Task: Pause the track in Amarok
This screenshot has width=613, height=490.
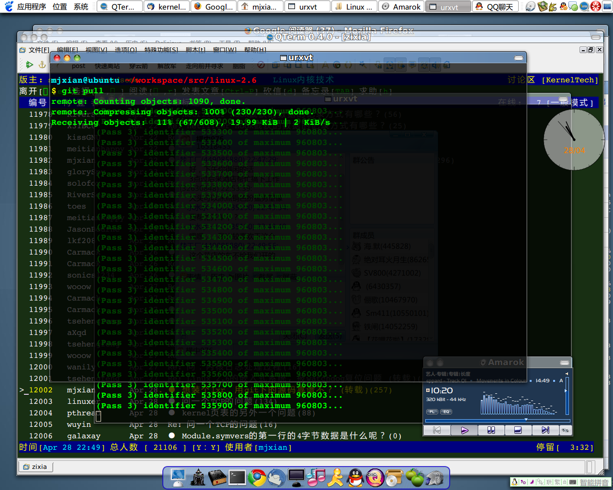Action: click(491, 430)
